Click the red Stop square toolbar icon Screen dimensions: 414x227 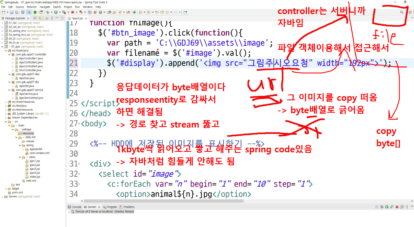pos(72,12)
